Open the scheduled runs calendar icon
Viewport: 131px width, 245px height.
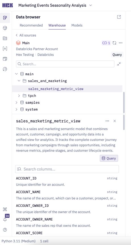pos(5,59)
